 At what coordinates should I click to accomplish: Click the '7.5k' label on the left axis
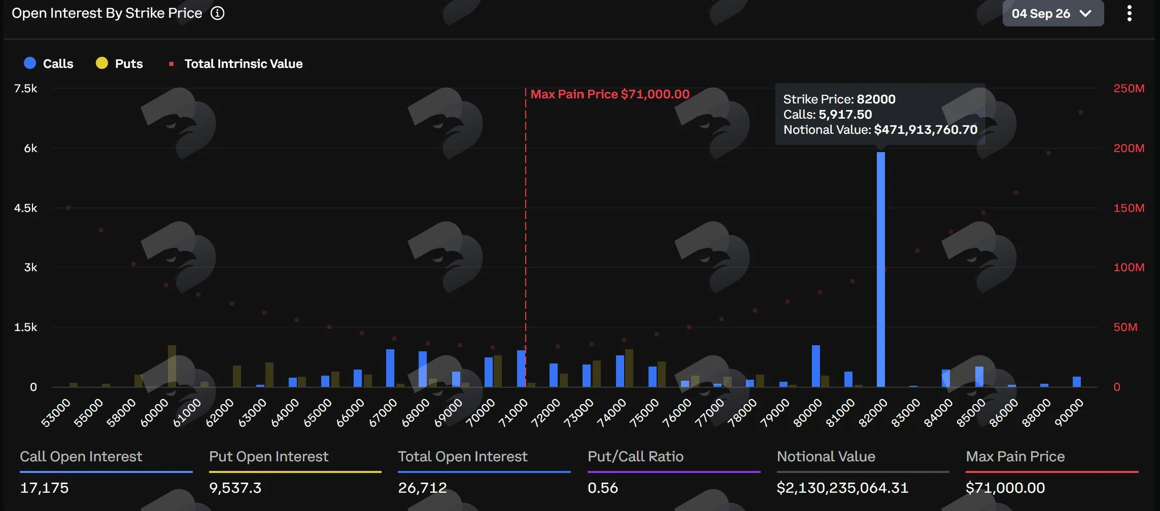25,89
